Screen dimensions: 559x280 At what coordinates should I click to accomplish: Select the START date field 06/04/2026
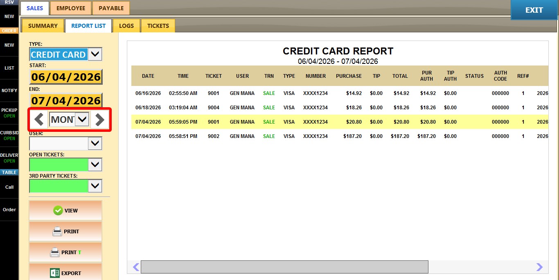coord(66,77)
